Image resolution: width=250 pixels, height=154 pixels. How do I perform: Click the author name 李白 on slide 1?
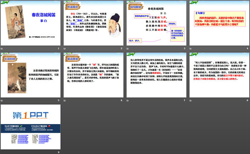click(x=44, y=21)
